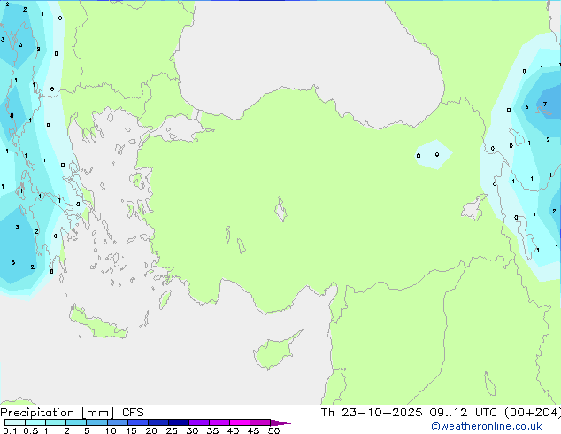Click the "CFS" model label
This screenshot has height=434, width=561.
[x=133, y=413]
